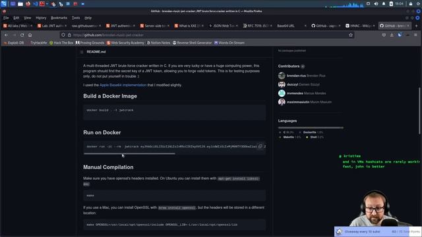Switch to the Base64 URL tab
The height and width of the screenshot is (237, 422).
click(x=291, y=26)
